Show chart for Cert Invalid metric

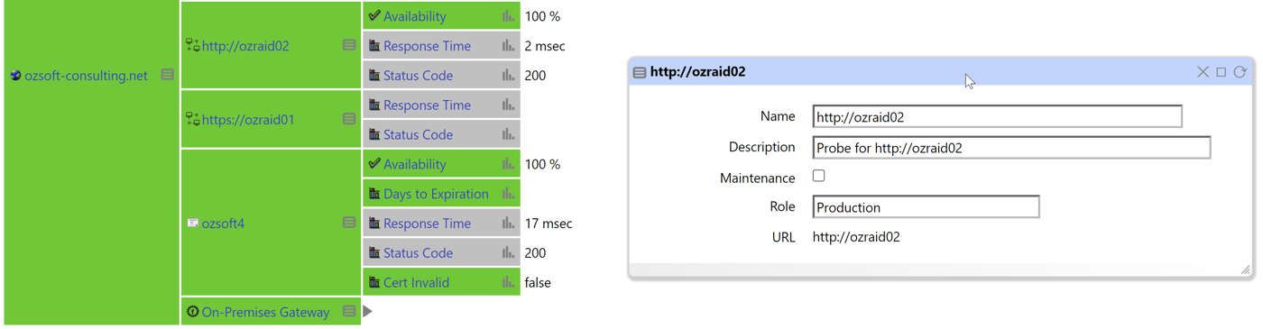coord(509,282)
